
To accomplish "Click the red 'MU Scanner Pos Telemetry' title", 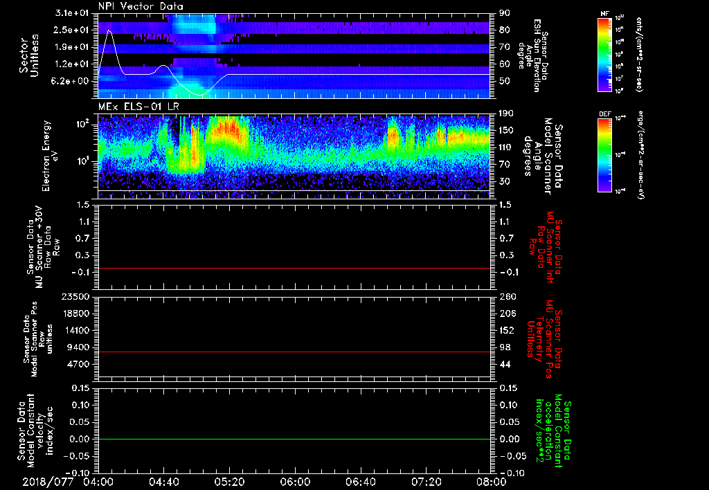I will [544, 339].
